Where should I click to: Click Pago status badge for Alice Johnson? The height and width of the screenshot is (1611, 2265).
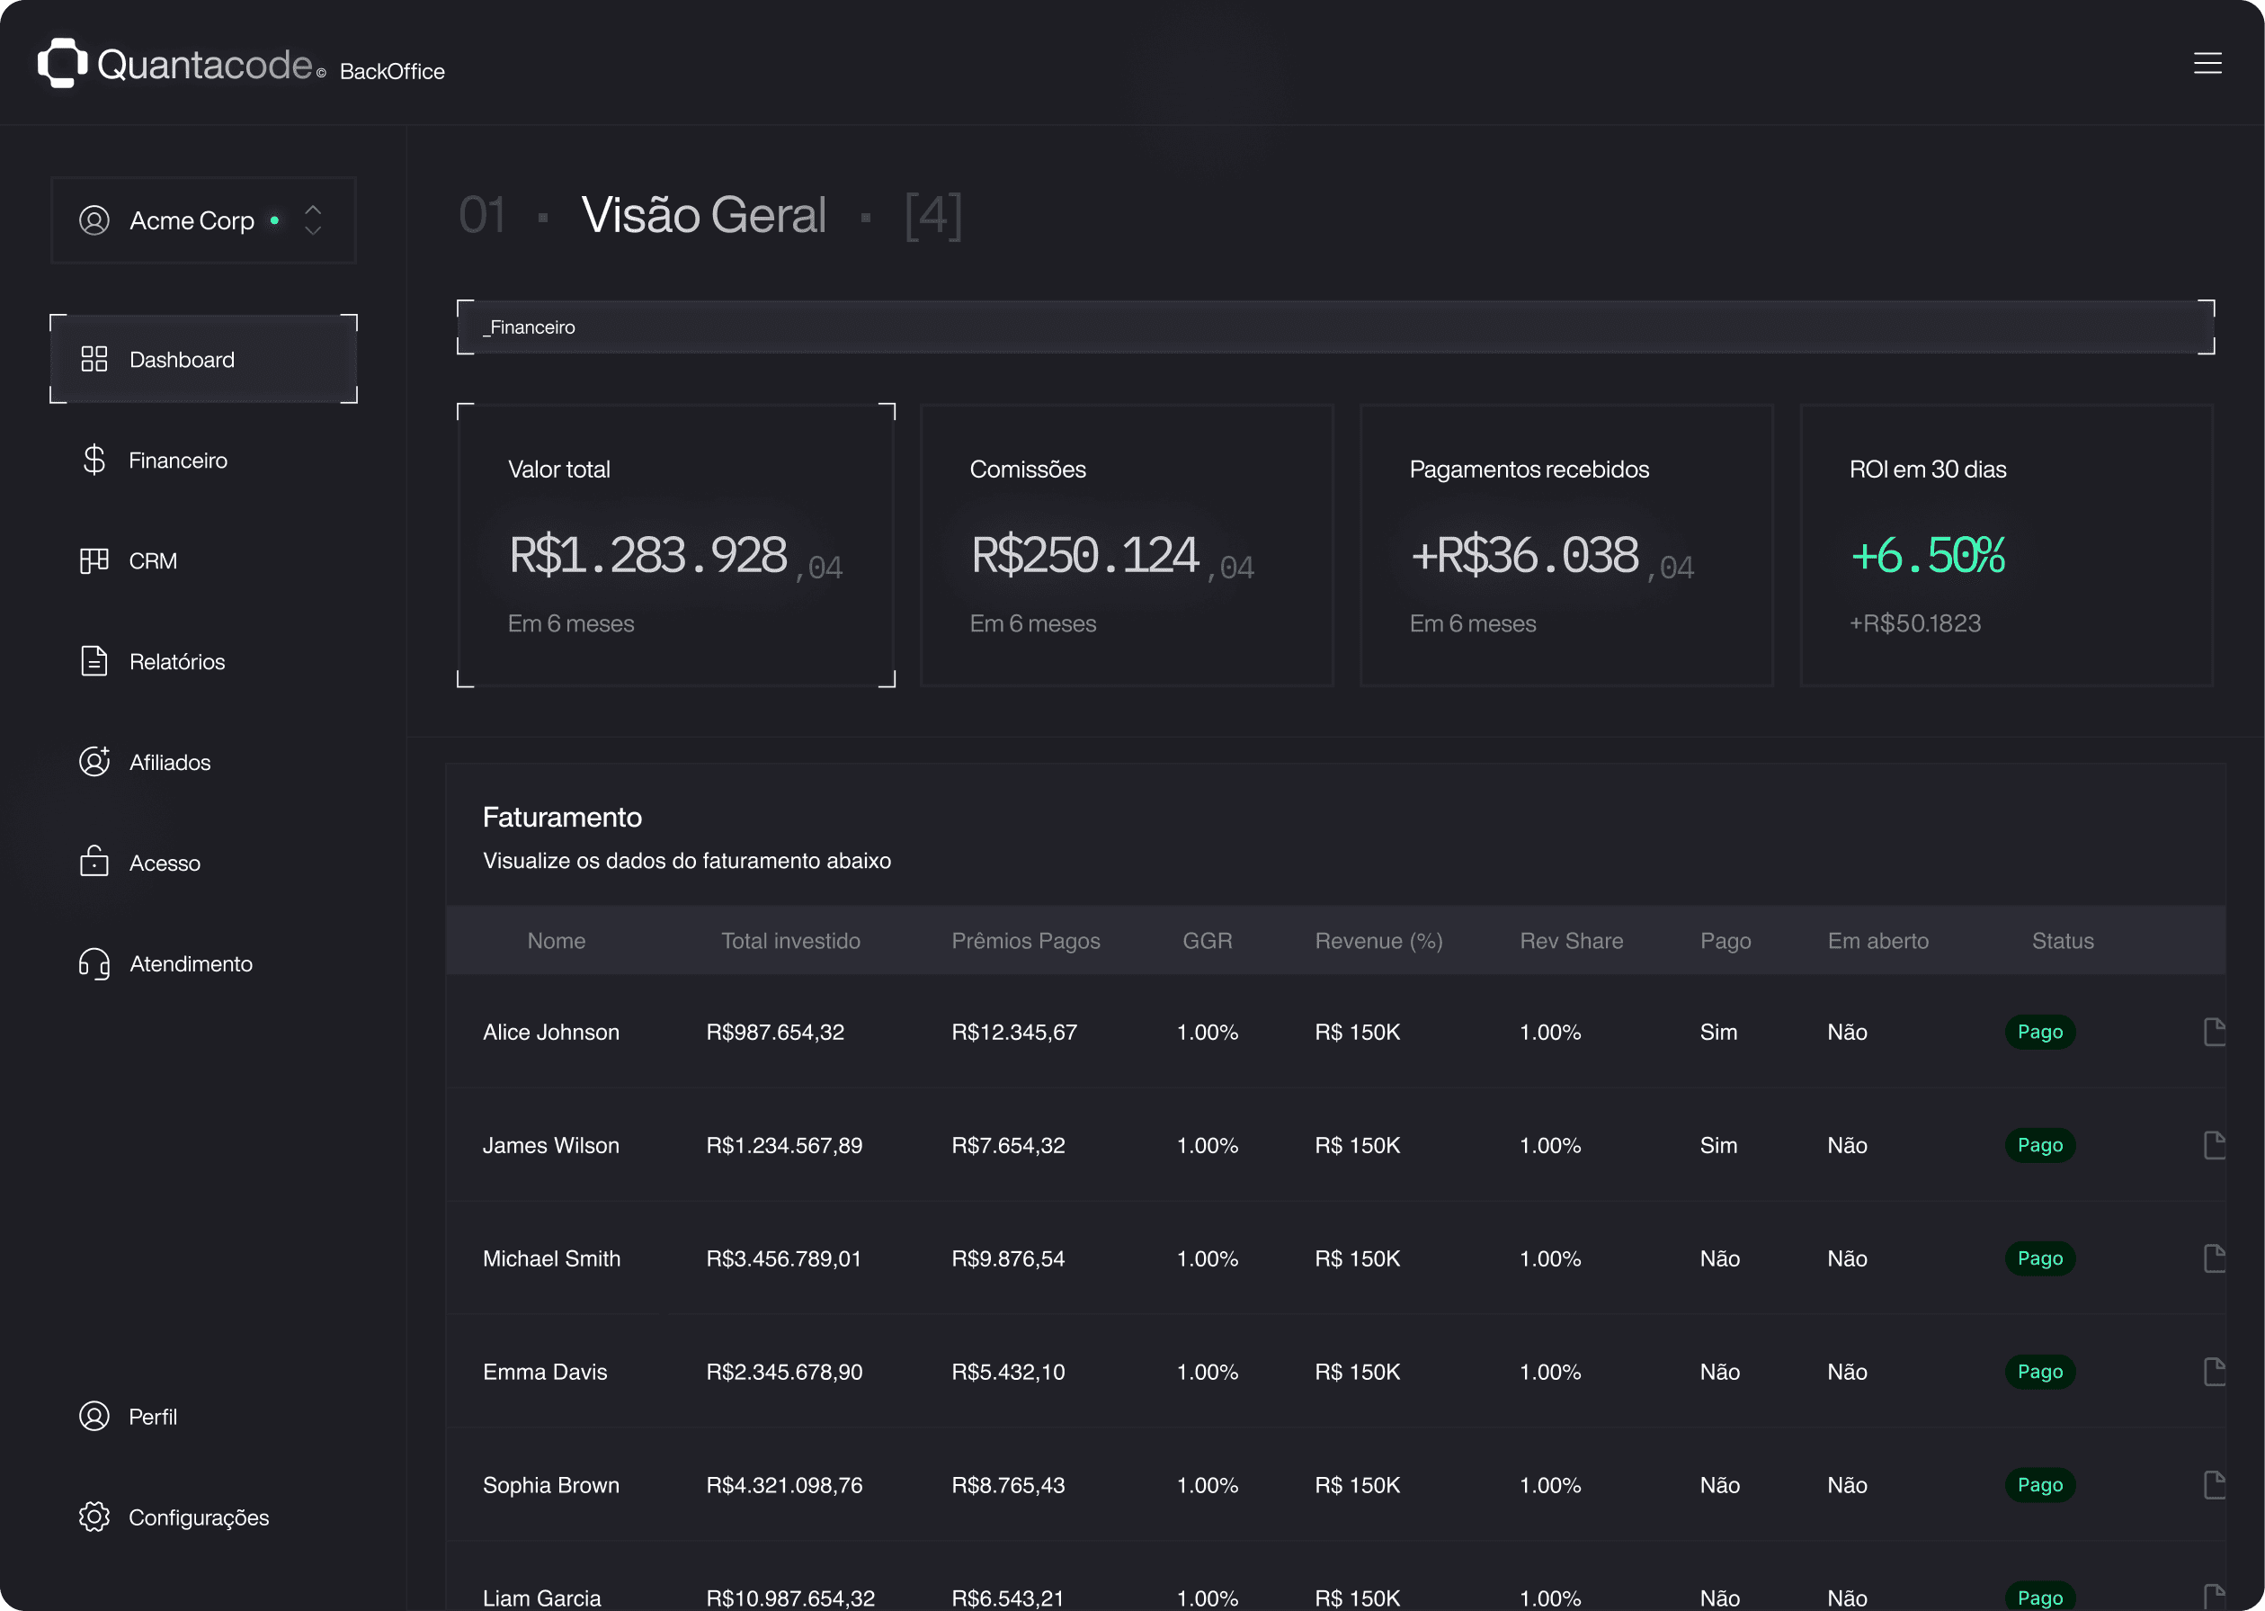pyautogui.click(x=2039, y=1032)
